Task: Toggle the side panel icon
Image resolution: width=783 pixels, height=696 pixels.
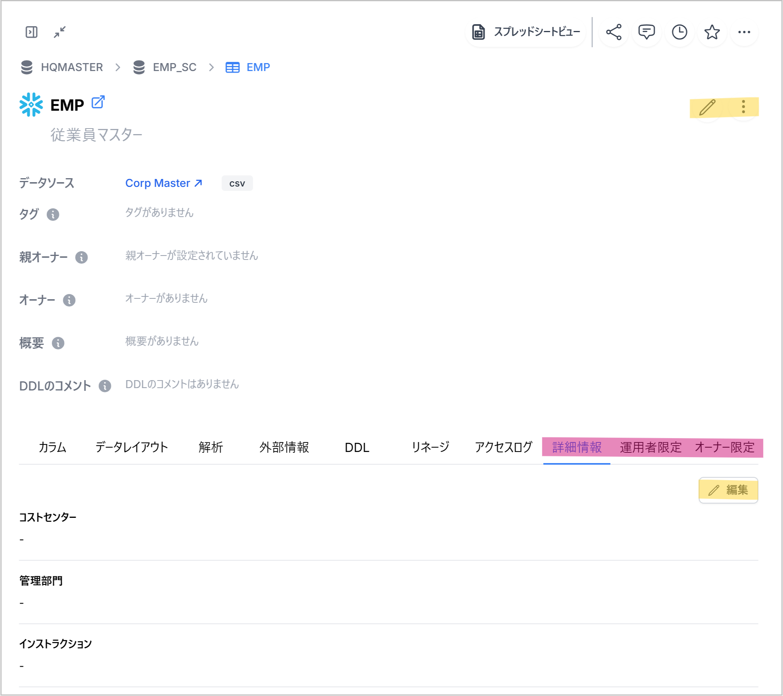Action: [x=31, y=32]
